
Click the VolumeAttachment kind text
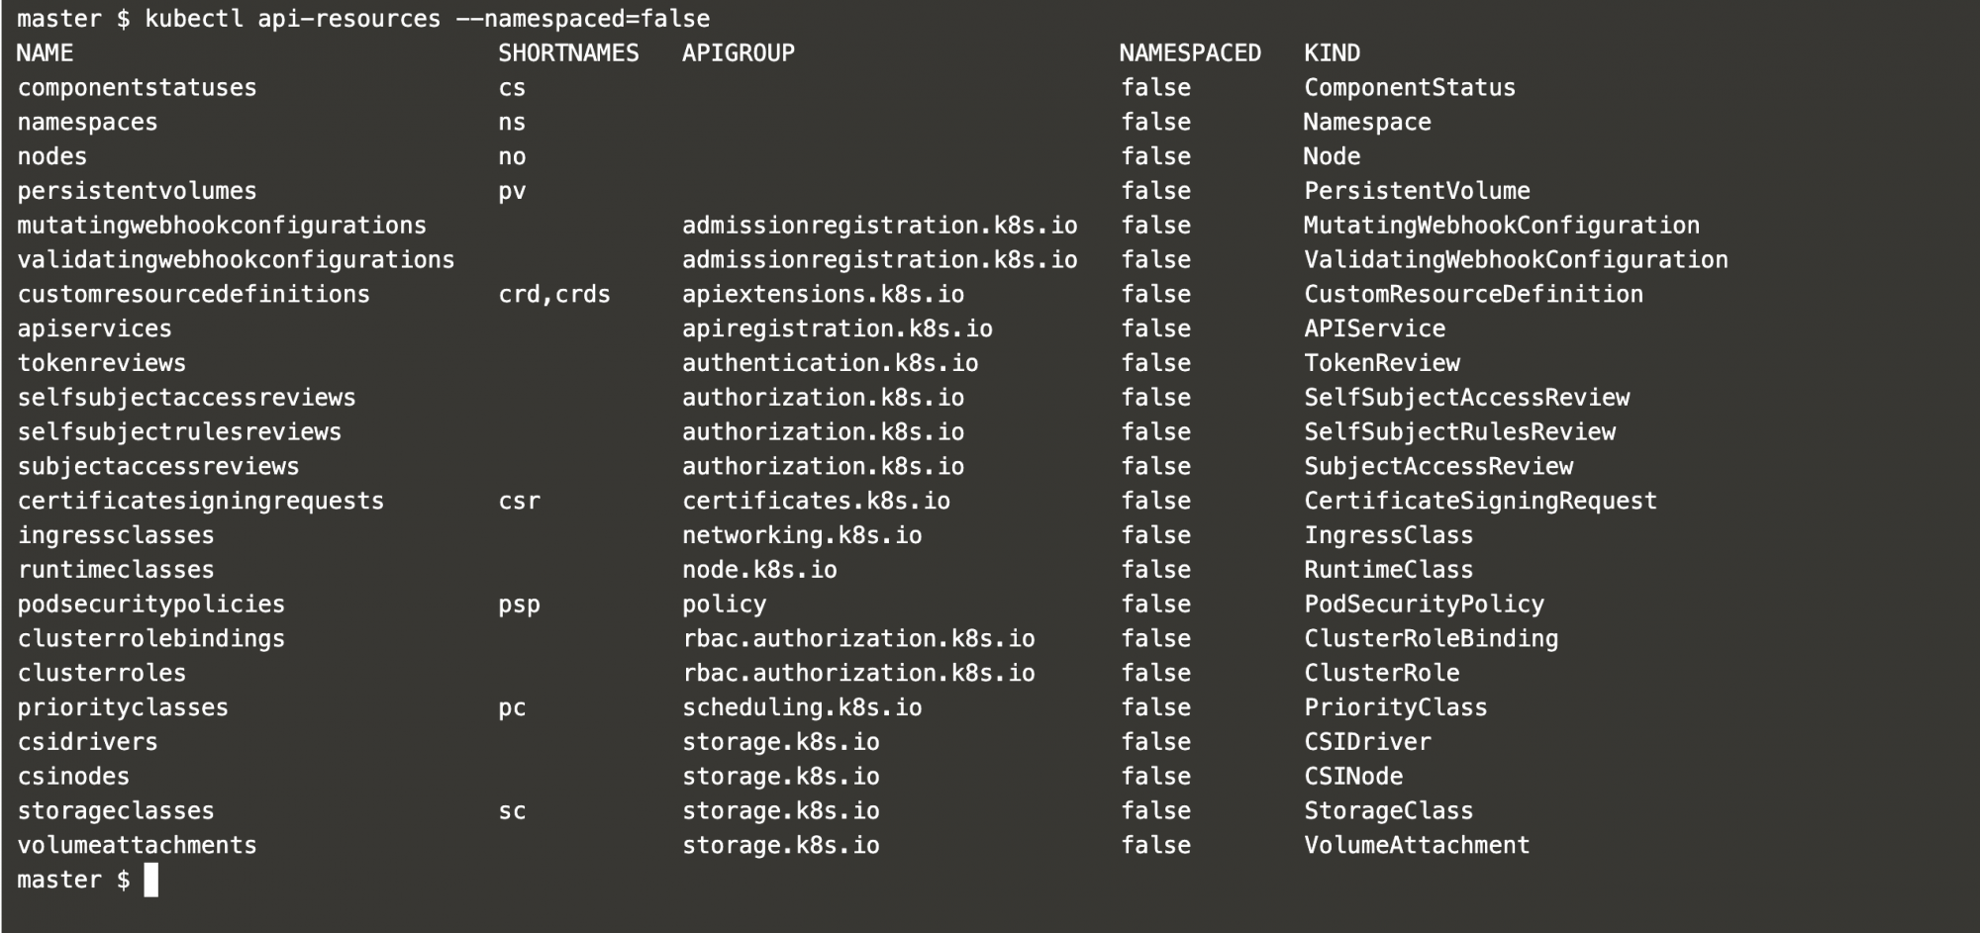click(x=1417, y=846)
